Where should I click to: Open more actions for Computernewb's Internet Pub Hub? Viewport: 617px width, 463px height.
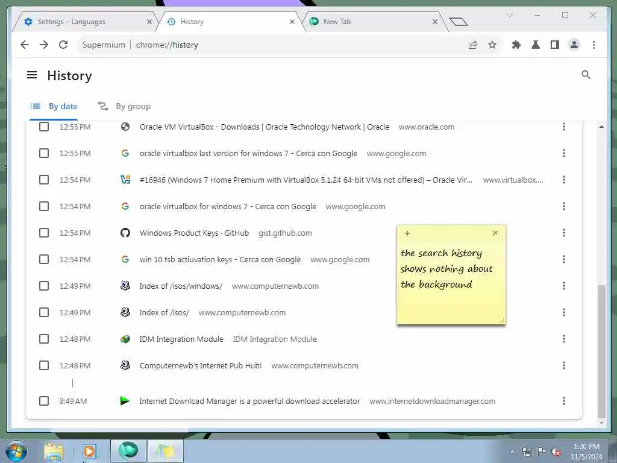click(564, 365)
